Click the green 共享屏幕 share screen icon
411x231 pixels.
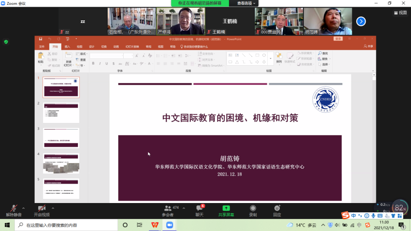pos(226,208)
